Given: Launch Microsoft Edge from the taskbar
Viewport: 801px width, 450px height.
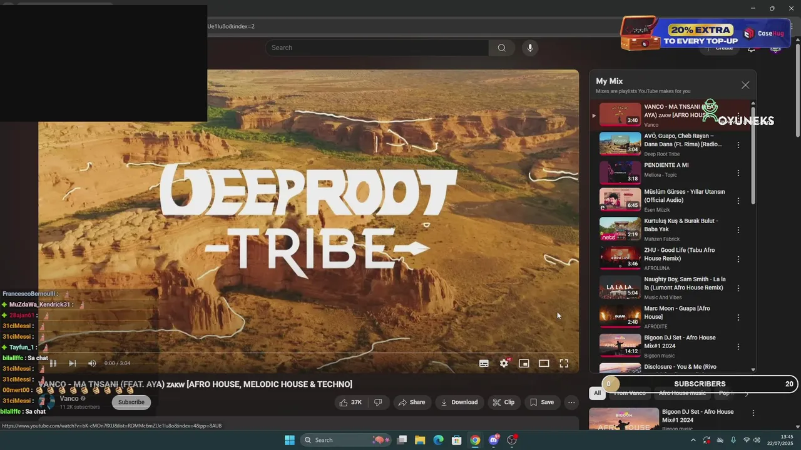Looking at the screenshot, I should (438, 440).
